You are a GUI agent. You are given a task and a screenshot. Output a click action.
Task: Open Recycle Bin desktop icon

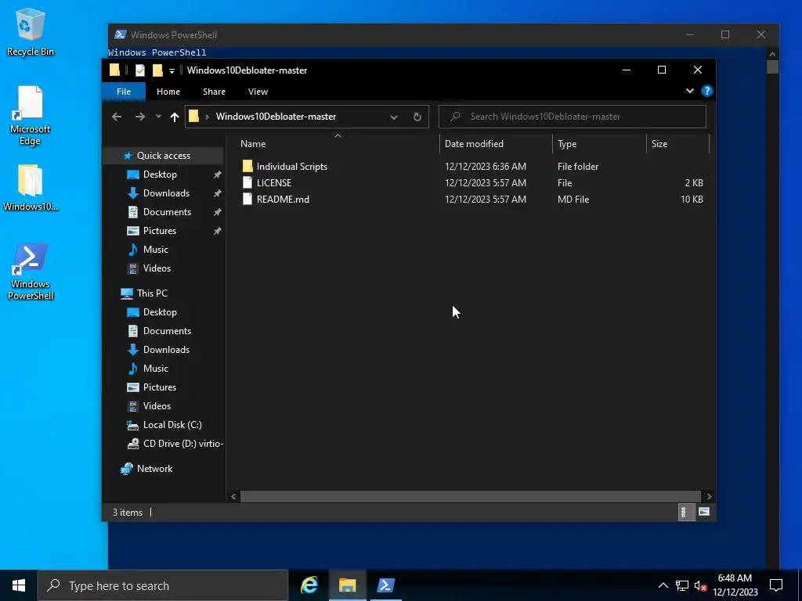[31, 32]
